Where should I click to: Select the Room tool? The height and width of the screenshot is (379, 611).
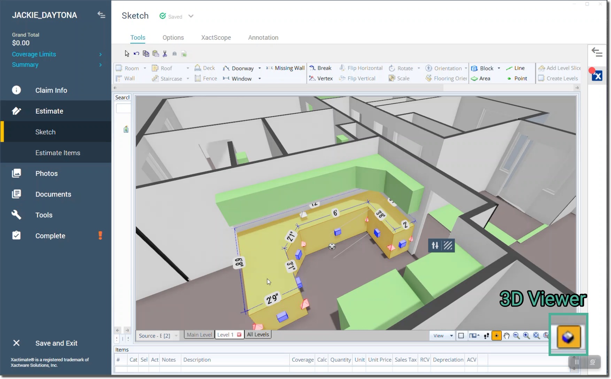click(127, 68)
